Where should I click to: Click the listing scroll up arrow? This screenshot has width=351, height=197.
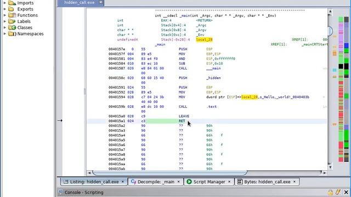click(330, 11)
